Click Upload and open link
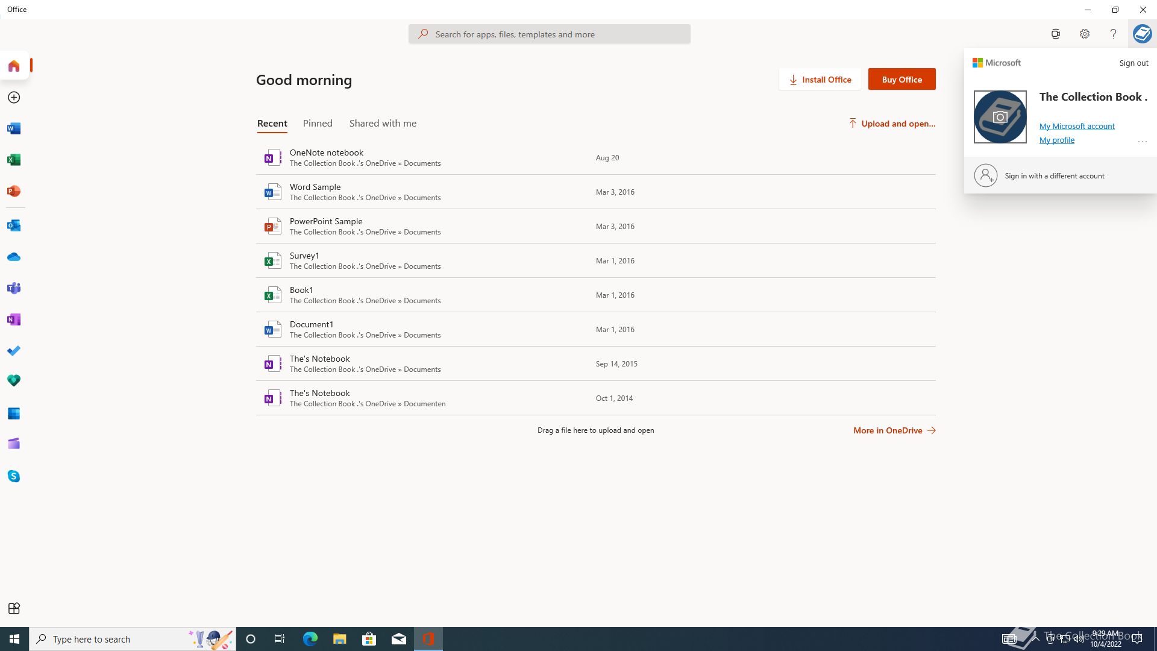1157x651 pixels. [892, 124]
